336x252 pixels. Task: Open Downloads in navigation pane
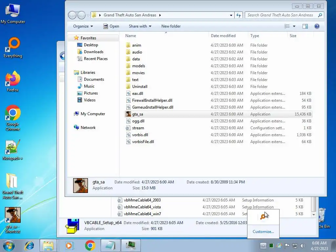[x=94, y=52]
